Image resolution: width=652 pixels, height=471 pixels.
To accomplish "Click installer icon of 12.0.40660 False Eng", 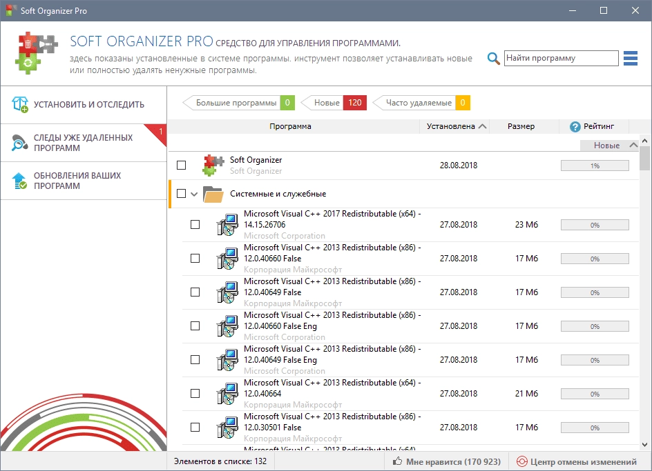I will click(227, 326).
